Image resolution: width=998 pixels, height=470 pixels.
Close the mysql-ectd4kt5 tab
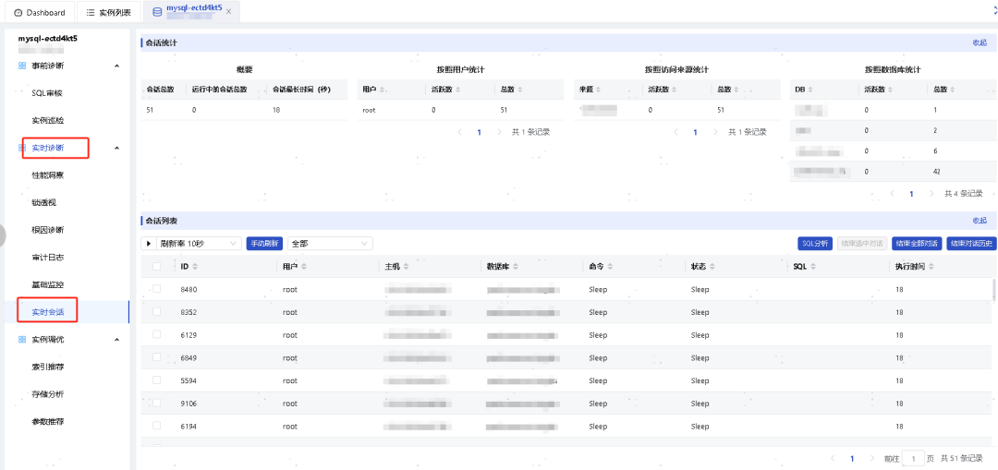coord(228,12)
